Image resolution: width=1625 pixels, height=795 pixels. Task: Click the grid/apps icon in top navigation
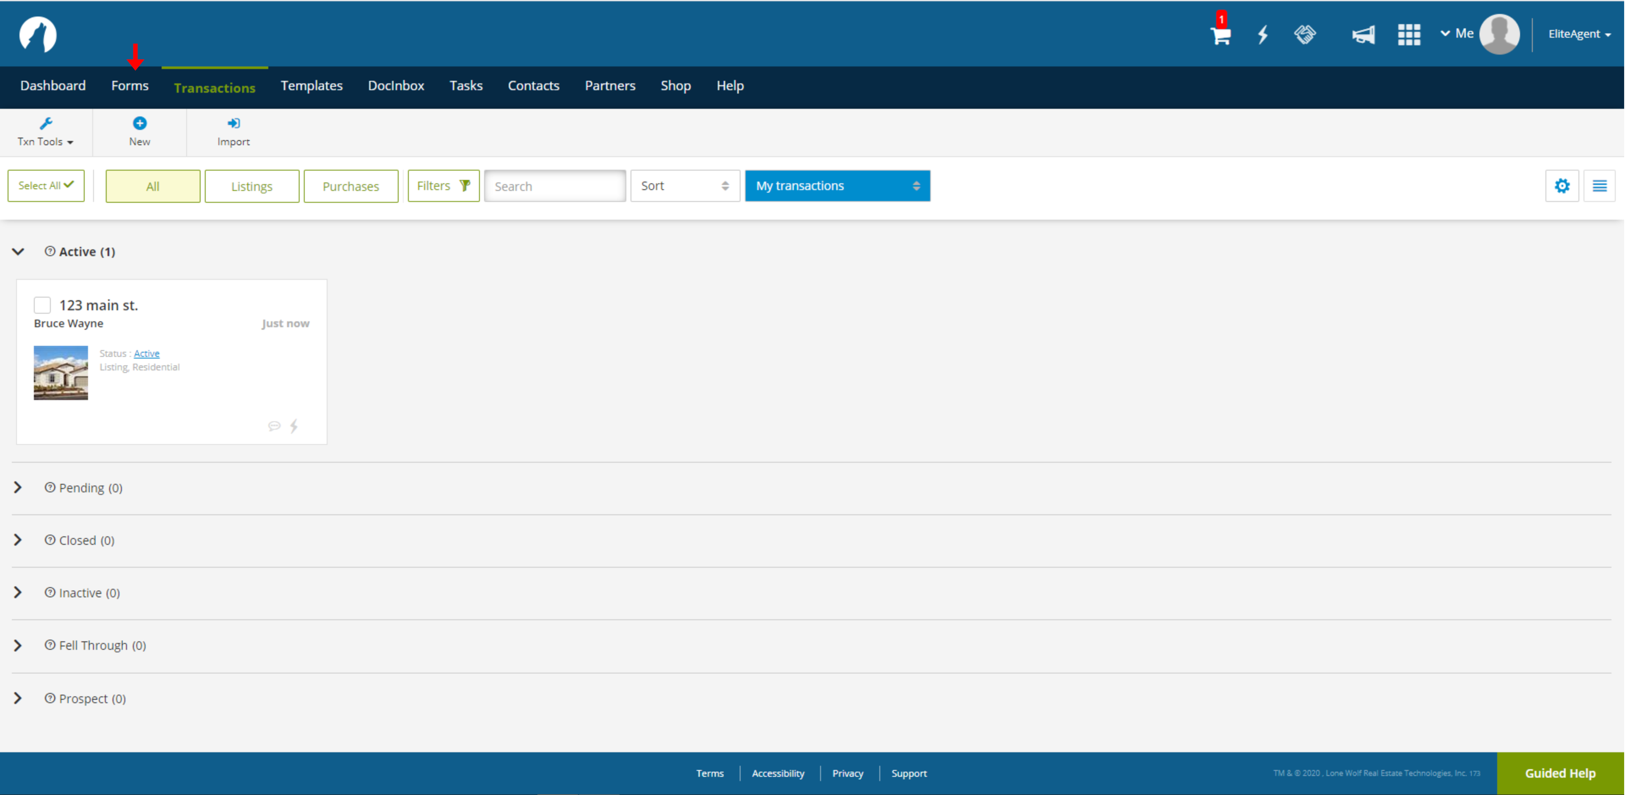1410,34
